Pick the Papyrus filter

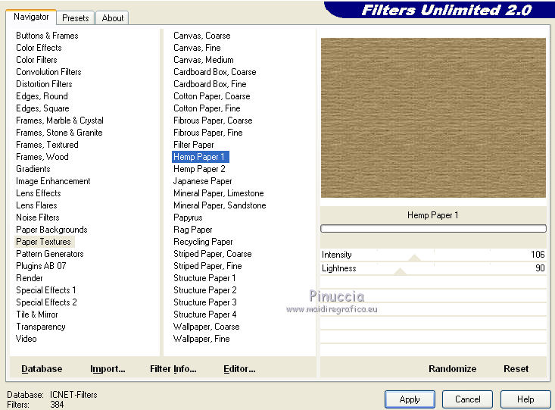pos(188,218)
